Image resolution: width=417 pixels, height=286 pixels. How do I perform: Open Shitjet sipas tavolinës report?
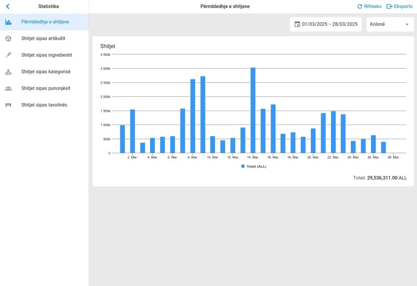(44, 105)
